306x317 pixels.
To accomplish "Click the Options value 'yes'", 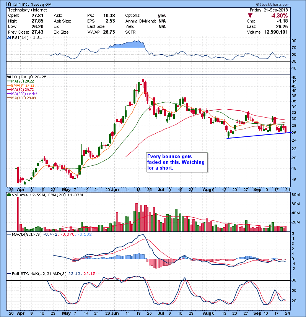I will point(162,16).
